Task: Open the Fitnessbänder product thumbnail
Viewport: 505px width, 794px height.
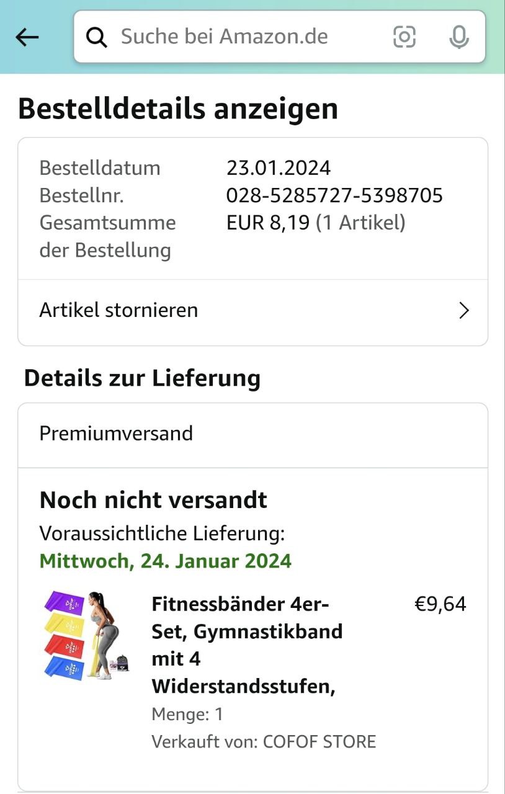Action: 86,635
